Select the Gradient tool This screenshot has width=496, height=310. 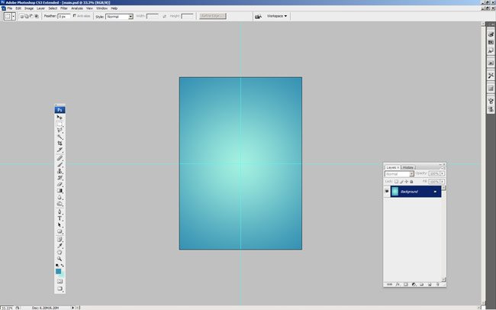pyautogui.click(x=60, y=191)
